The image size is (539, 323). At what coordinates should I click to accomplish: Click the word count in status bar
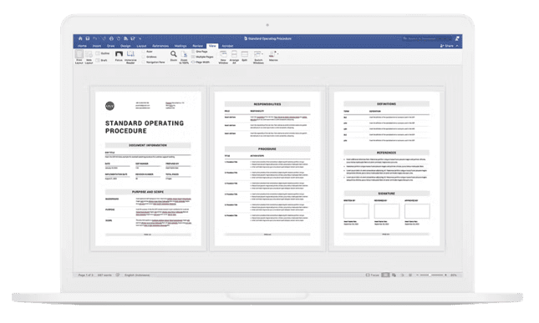tap(104, 275)
